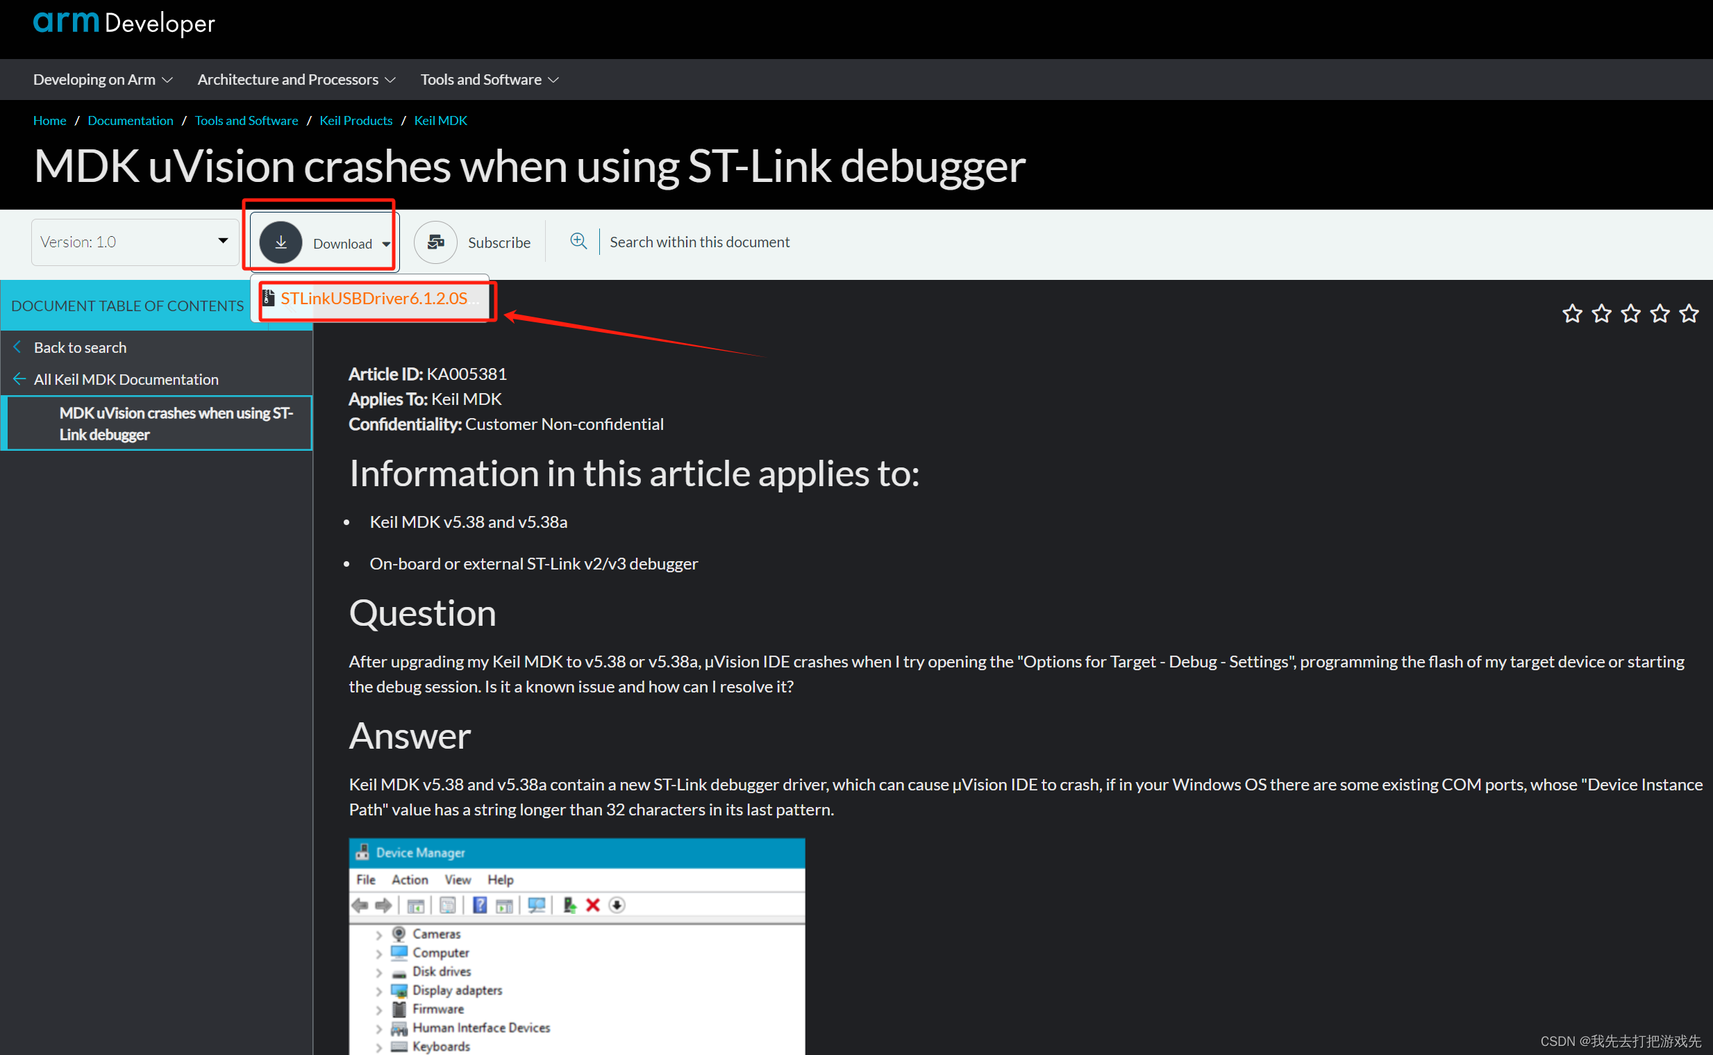Expand the Developing on Arm menu
The height and width of the screenshot is (1055, 1713).
(103, 80)
